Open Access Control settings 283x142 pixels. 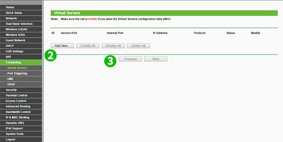(21, 101)
